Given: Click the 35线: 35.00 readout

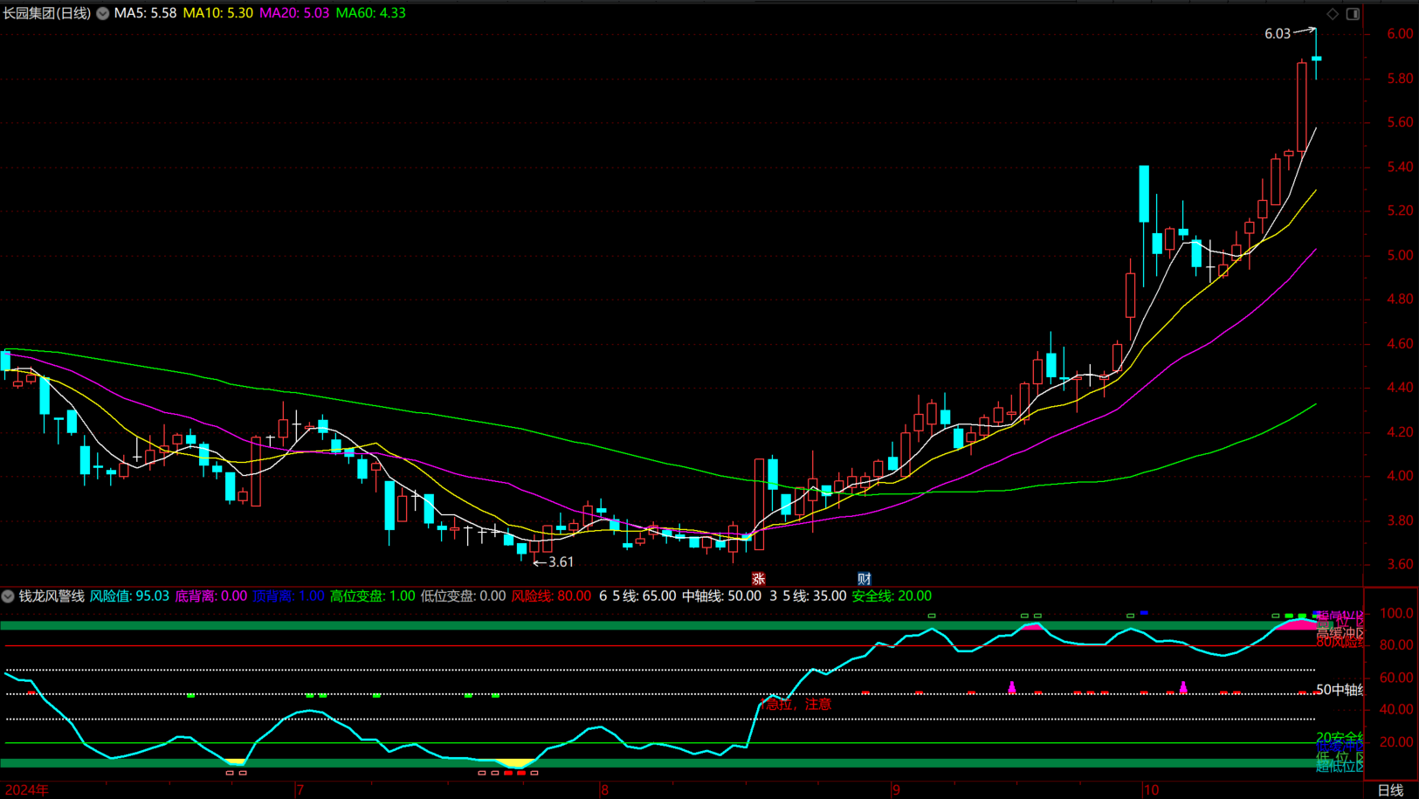Looking at the screenshot, I should tap(808, 596).
